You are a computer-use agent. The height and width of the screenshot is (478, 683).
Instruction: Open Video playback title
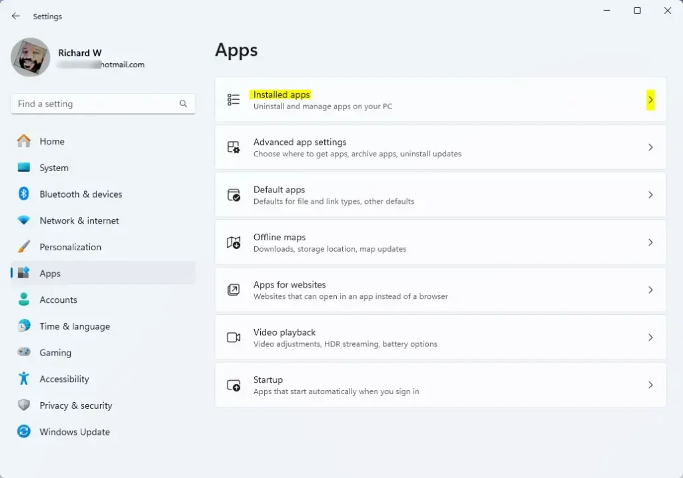click(x=284, y=332)
